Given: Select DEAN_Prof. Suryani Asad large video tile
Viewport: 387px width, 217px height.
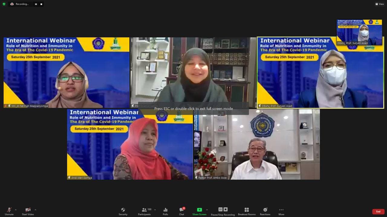Looking at the screenshot, I should point(320,73).
